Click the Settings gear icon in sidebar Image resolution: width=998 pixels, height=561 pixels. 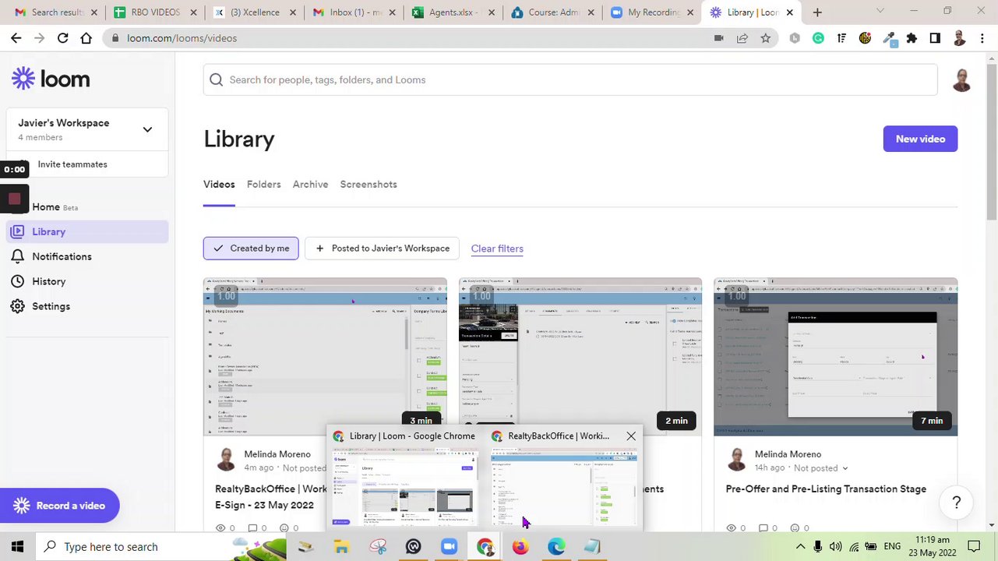coord(17,306)
